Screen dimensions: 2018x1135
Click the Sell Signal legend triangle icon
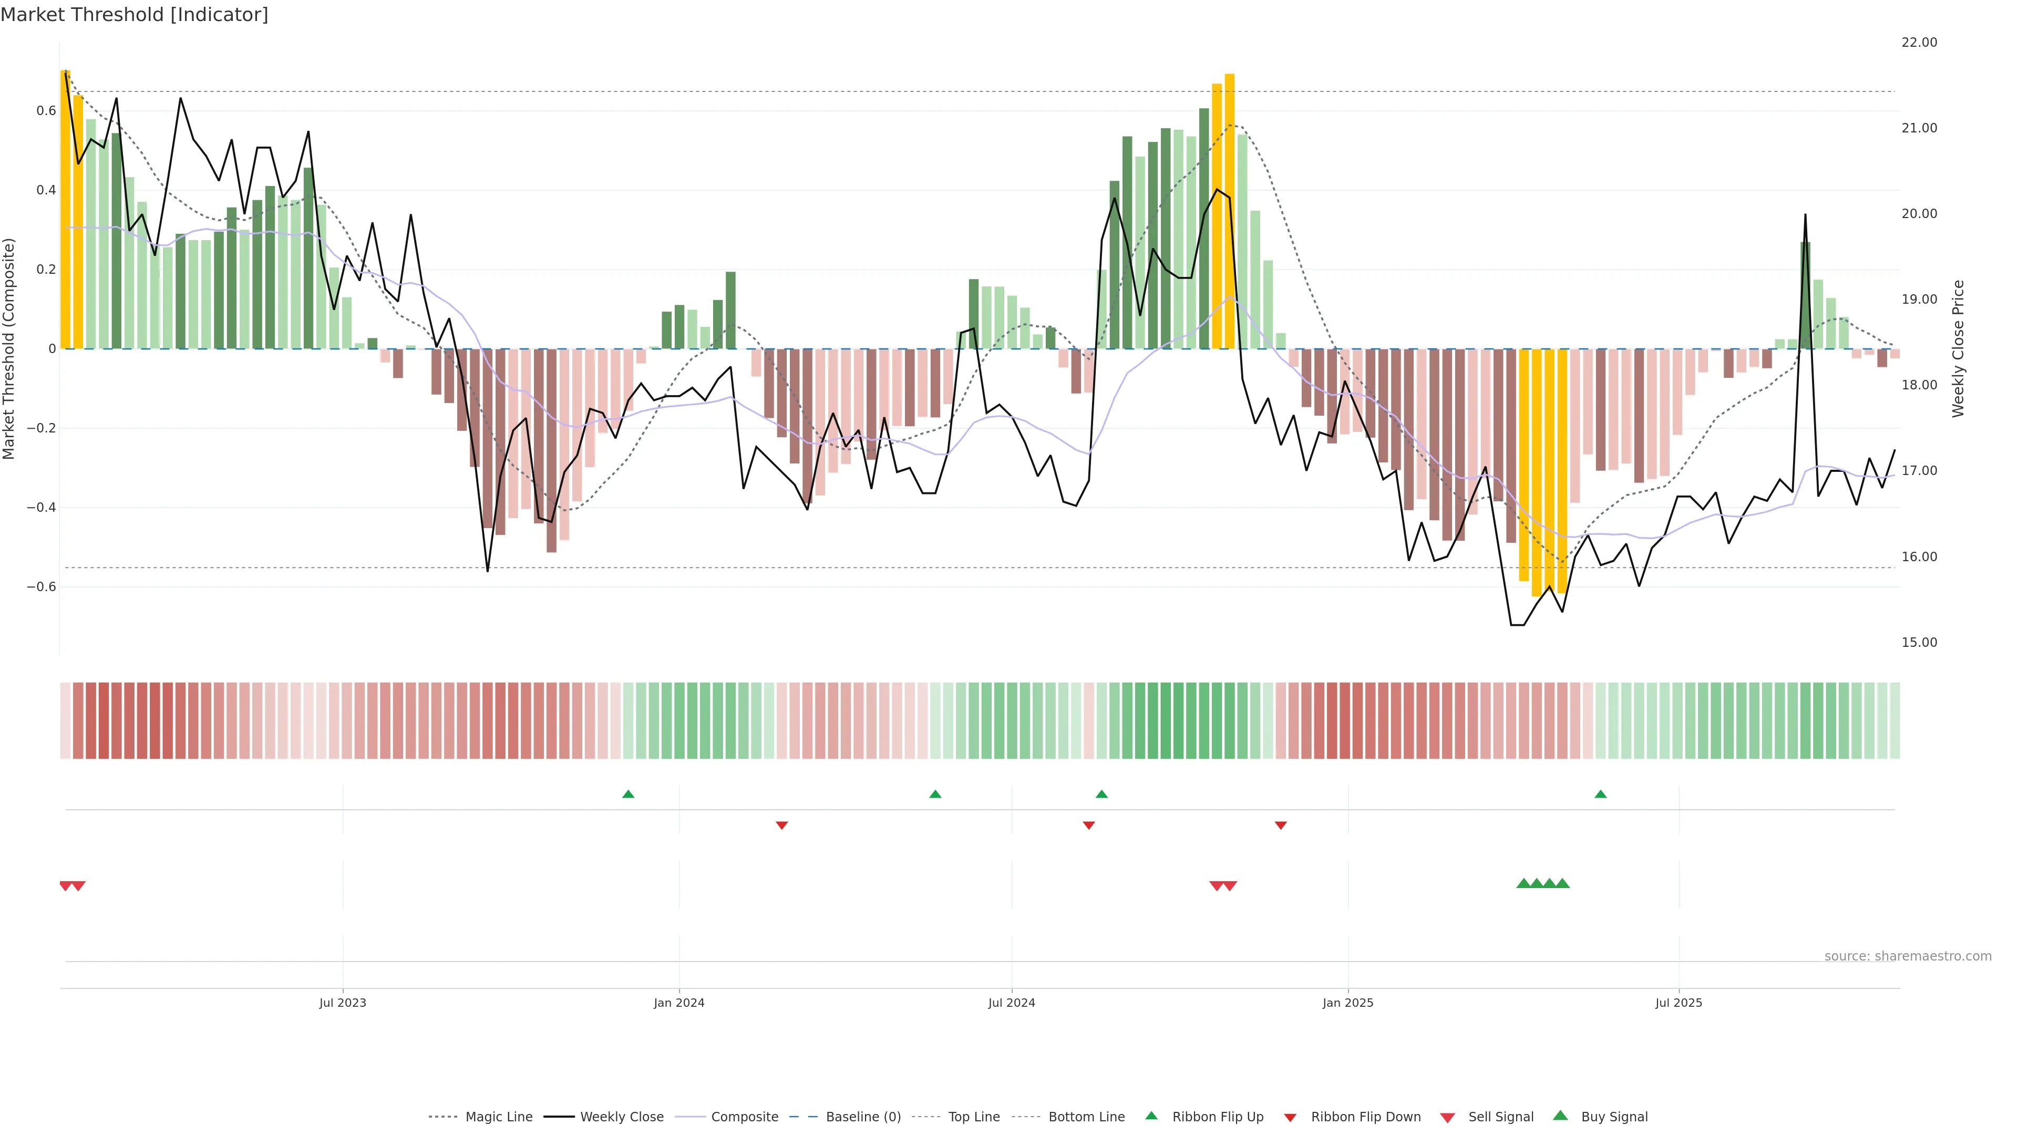(x=1447, y=1118)
